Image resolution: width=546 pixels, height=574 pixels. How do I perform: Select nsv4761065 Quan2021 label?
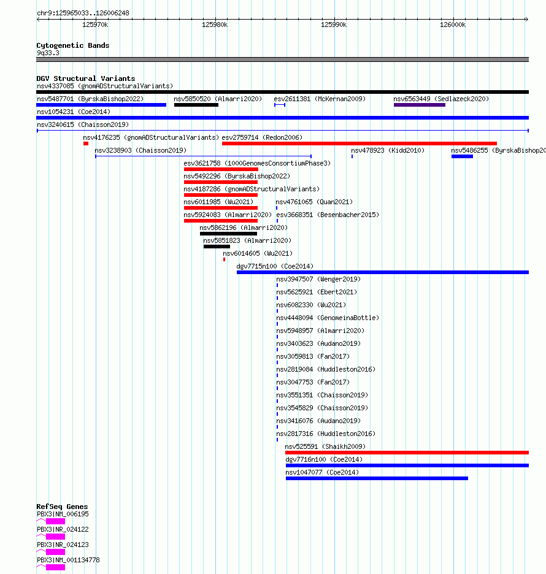coord(314,202)
